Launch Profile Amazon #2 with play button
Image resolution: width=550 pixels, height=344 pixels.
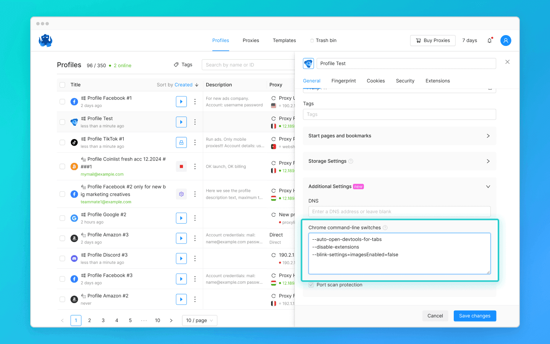(181, 299)
